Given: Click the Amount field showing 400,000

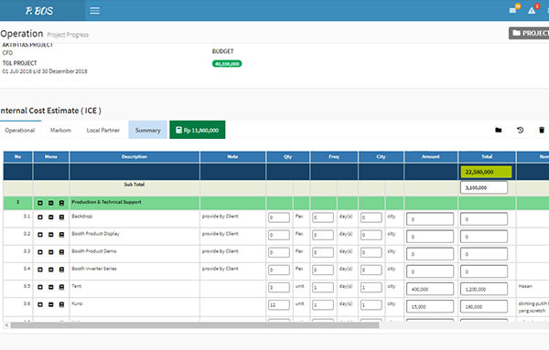Looking at the screenshot, I should click(x=430, y=289).
